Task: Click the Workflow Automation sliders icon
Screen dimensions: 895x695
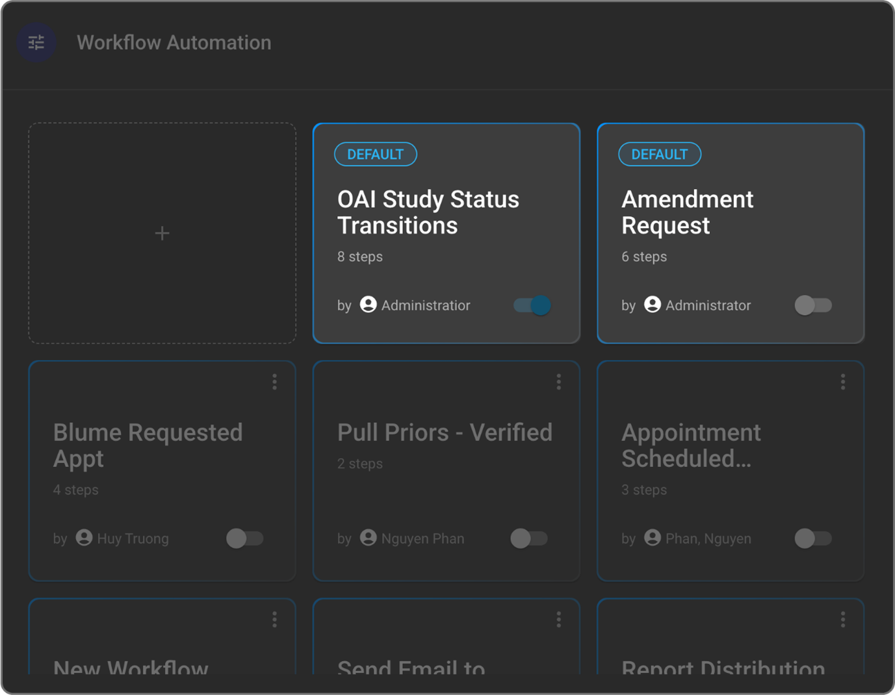Action: coord(36,43)
